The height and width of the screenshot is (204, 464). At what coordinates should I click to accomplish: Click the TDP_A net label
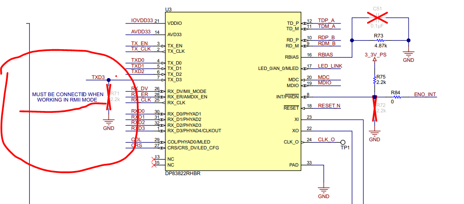326,20
